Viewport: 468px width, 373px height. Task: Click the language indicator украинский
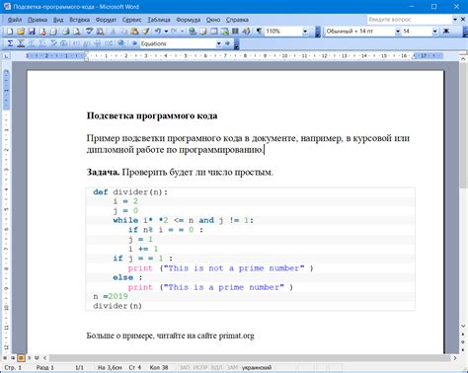tap(257, 367)
